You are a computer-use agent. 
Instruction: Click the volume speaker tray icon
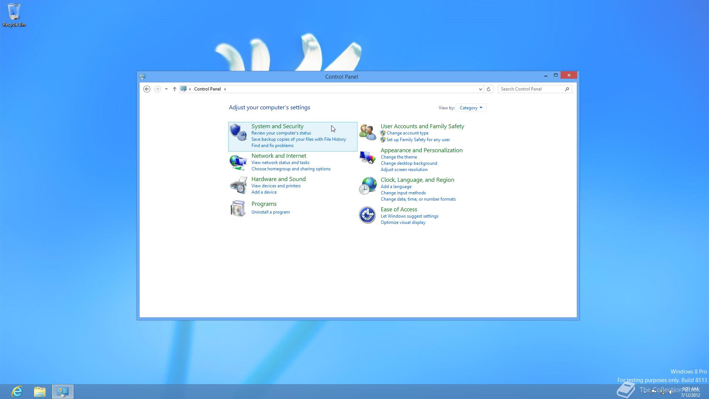click(x=671, y=392)
